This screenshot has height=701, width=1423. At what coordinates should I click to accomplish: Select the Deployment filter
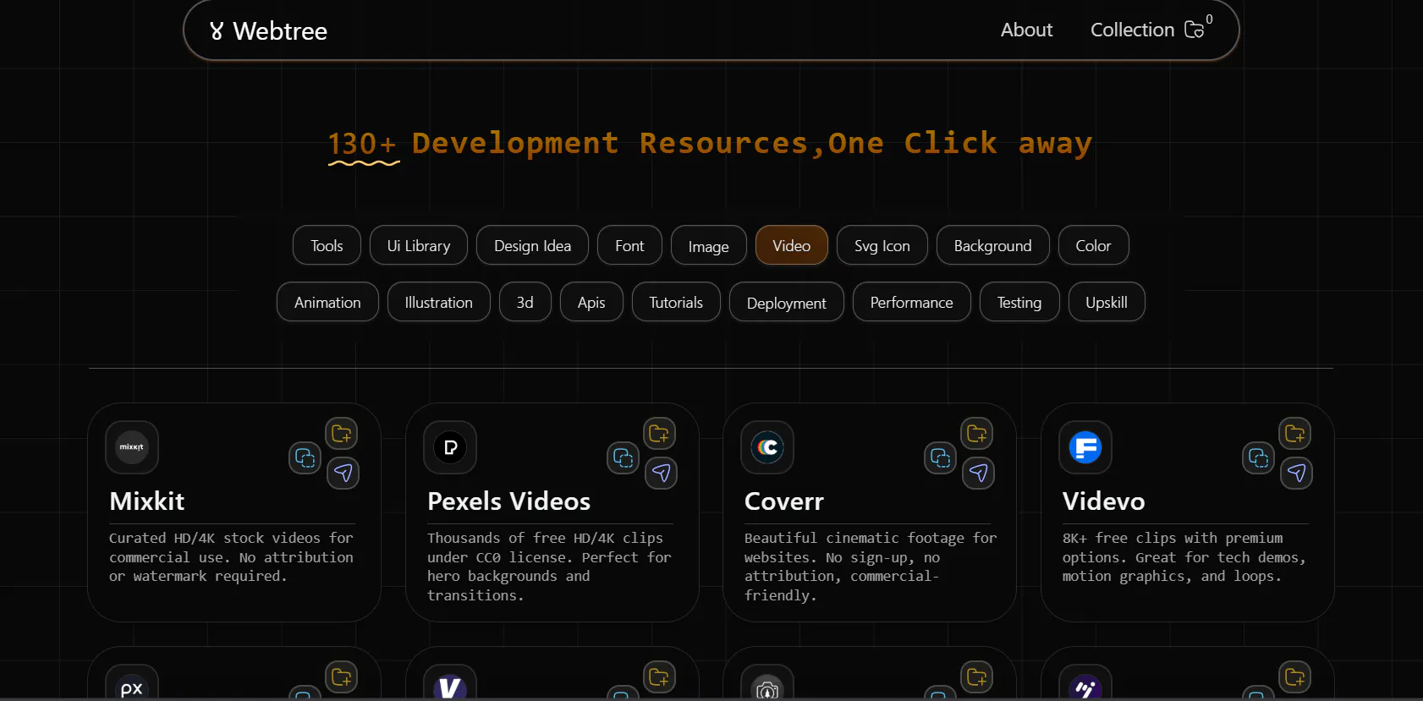787,302
